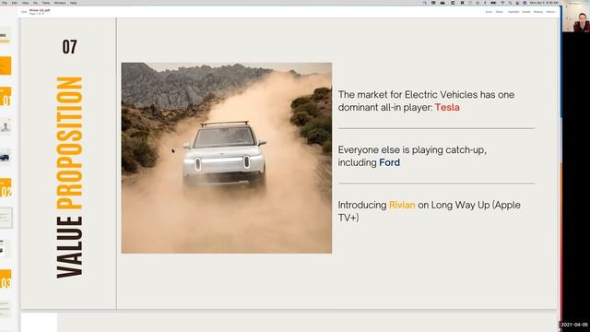Select the portrait photo thumbnail in sidebar
This screenshot has height=332, width=590.
(x=6, y=127)
